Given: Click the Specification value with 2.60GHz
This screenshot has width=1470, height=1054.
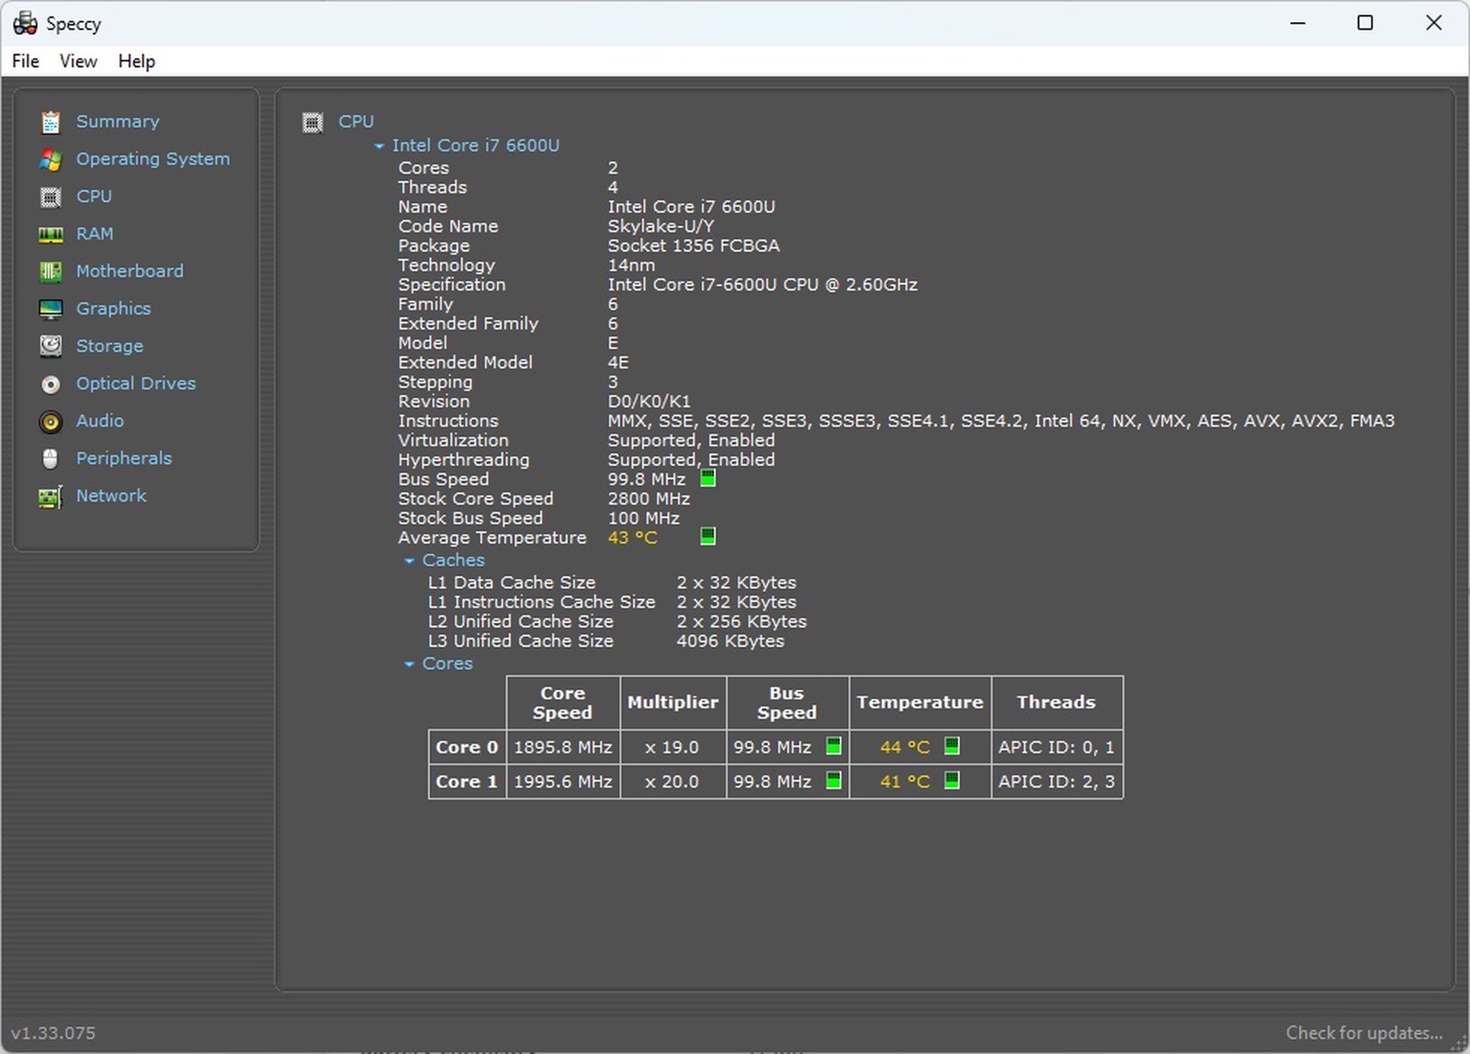Looking at the screenshot, I should [x=763, y=285].
